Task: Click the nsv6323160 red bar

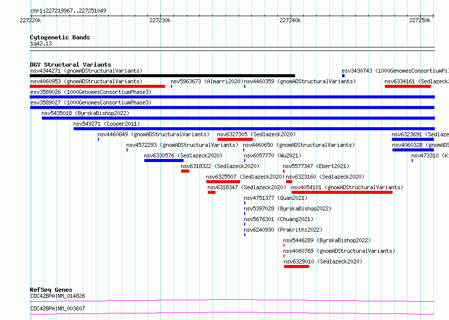Action: coord(289,182)
